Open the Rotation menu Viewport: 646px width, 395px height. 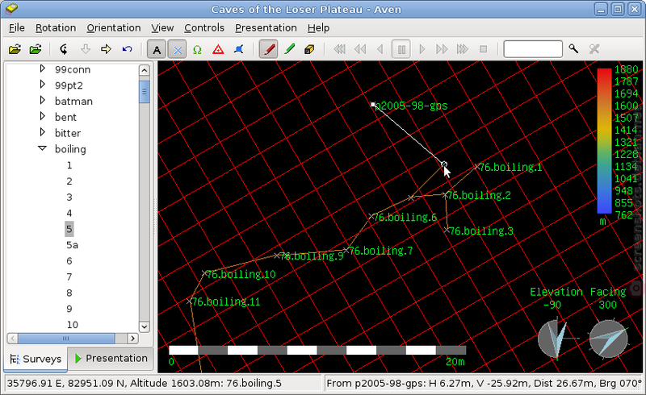(56, 28)
